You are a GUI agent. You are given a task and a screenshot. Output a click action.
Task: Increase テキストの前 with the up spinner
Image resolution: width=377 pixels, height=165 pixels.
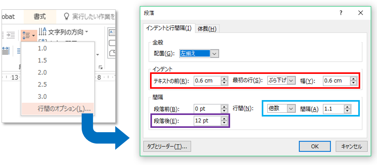pos(224,79)
